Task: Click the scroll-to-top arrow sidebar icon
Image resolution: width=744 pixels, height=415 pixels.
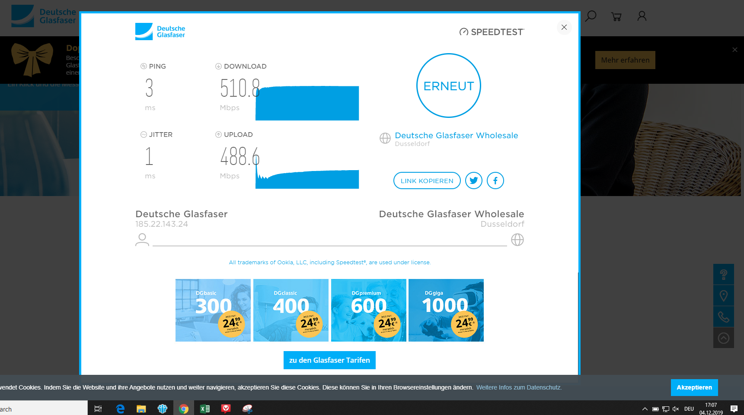Action: click(x=724, y=338)
